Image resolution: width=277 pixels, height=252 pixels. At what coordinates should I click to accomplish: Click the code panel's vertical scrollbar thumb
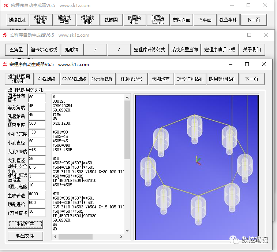(127, 130)
